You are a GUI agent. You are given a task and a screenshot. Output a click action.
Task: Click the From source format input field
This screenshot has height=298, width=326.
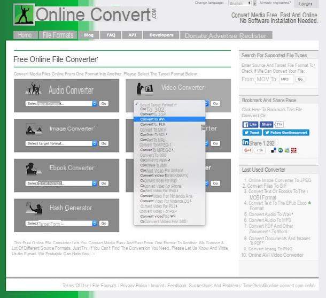pyautogui.click(x=263, y=79)
